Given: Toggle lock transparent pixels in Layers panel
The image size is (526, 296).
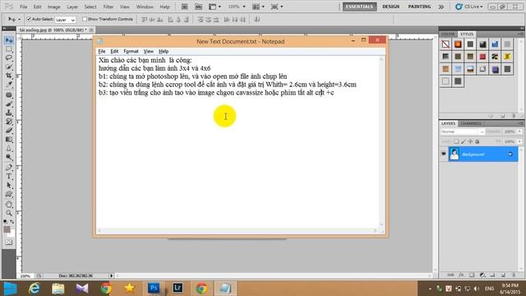Looking at the screenshot, I should (x=456, y=141).
